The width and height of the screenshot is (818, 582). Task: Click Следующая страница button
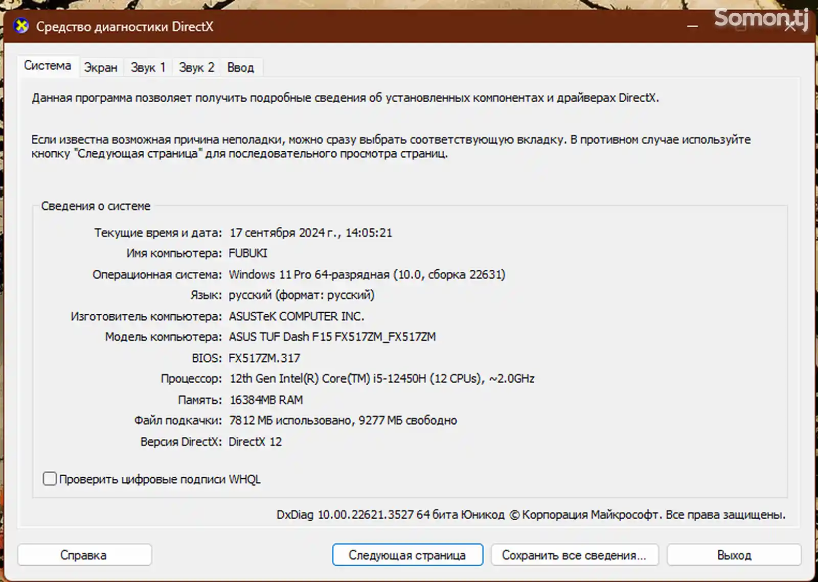(x=407, y=555)
